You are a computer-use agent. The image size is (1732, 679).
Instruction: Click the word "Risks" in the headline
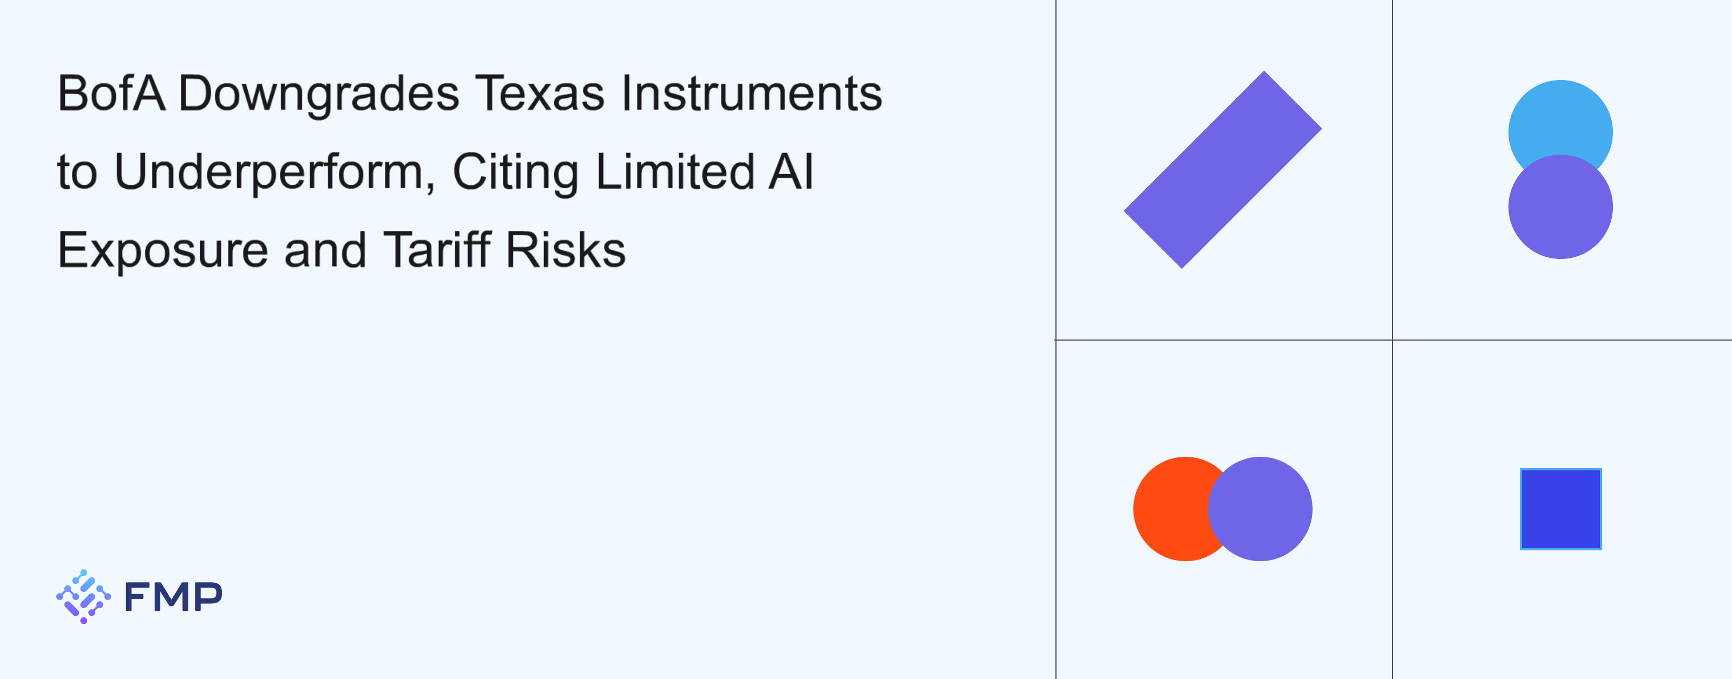(566, 250)
